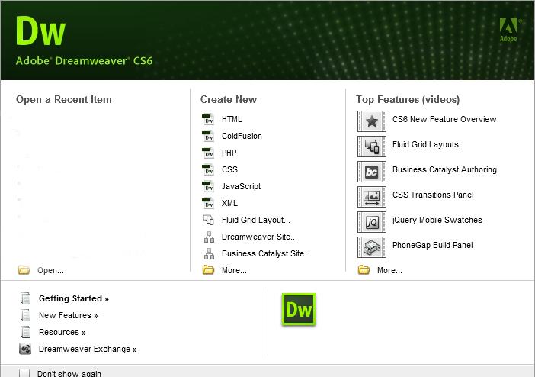Click the HTML file icon under Create New
The image size is (535, 377).
point(208,119)
